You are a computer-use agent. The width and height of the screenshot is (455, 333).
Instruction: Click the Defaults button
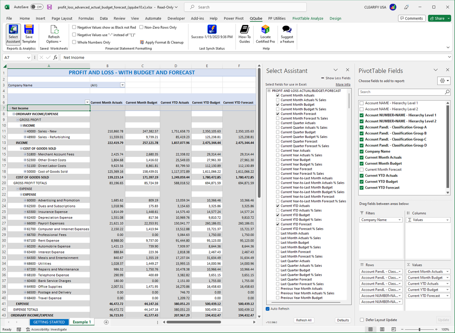343,320
